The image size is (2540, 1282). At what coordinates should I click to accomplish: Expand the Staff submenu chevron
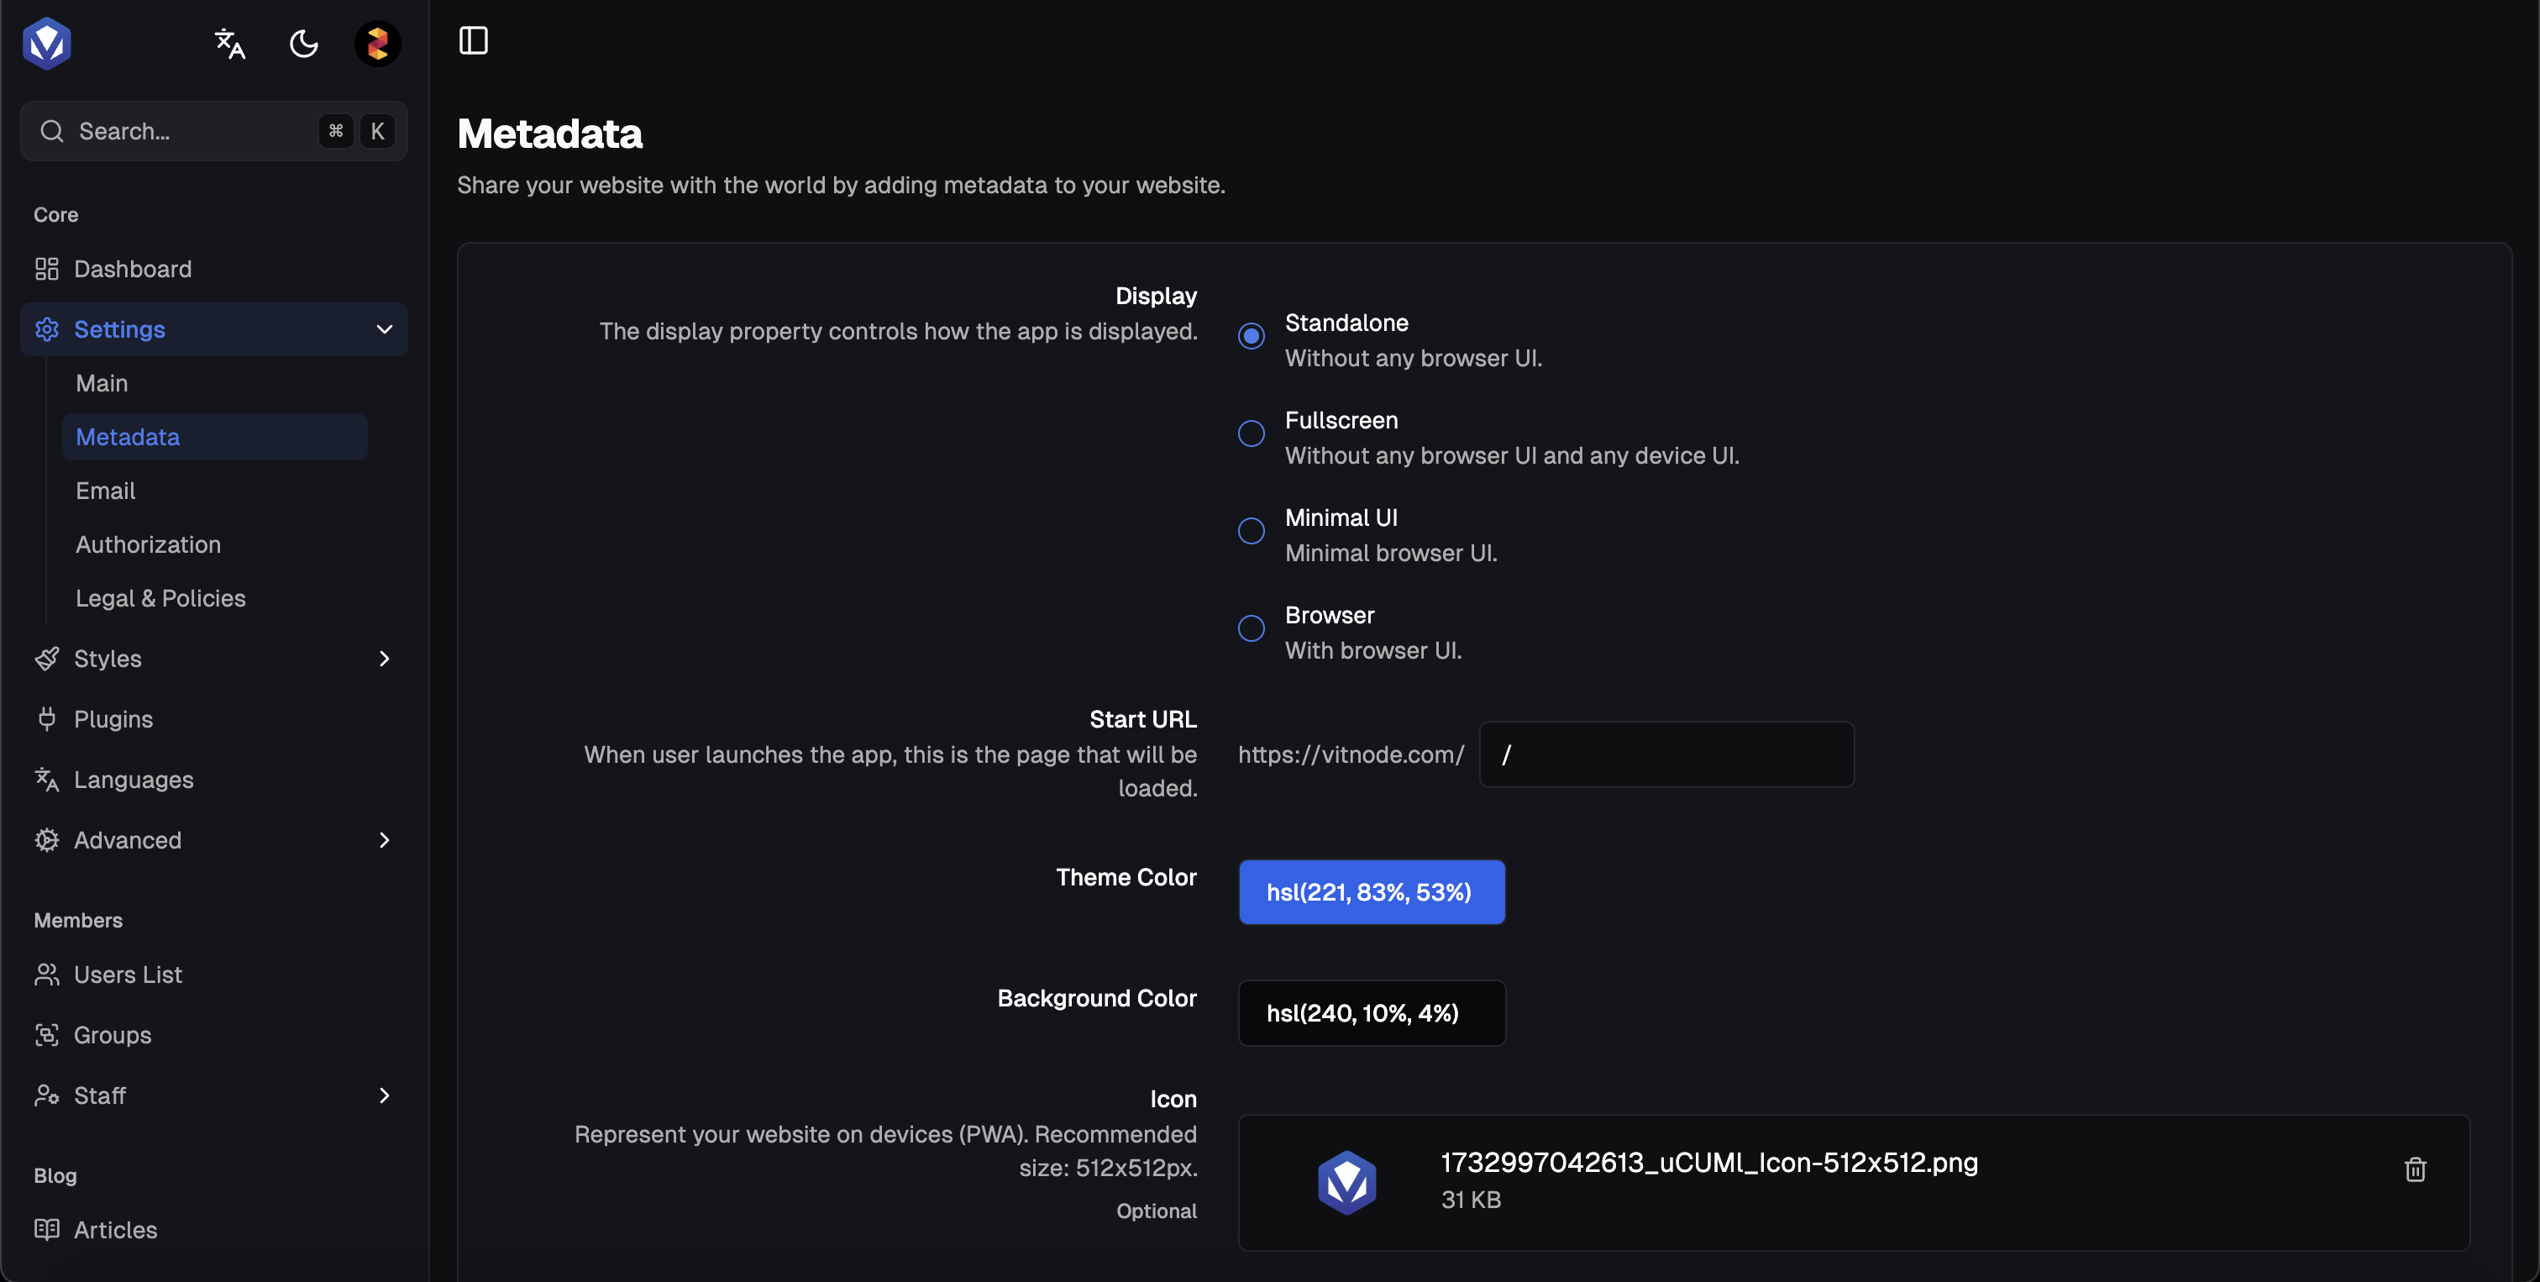(x=385, y=1095)
